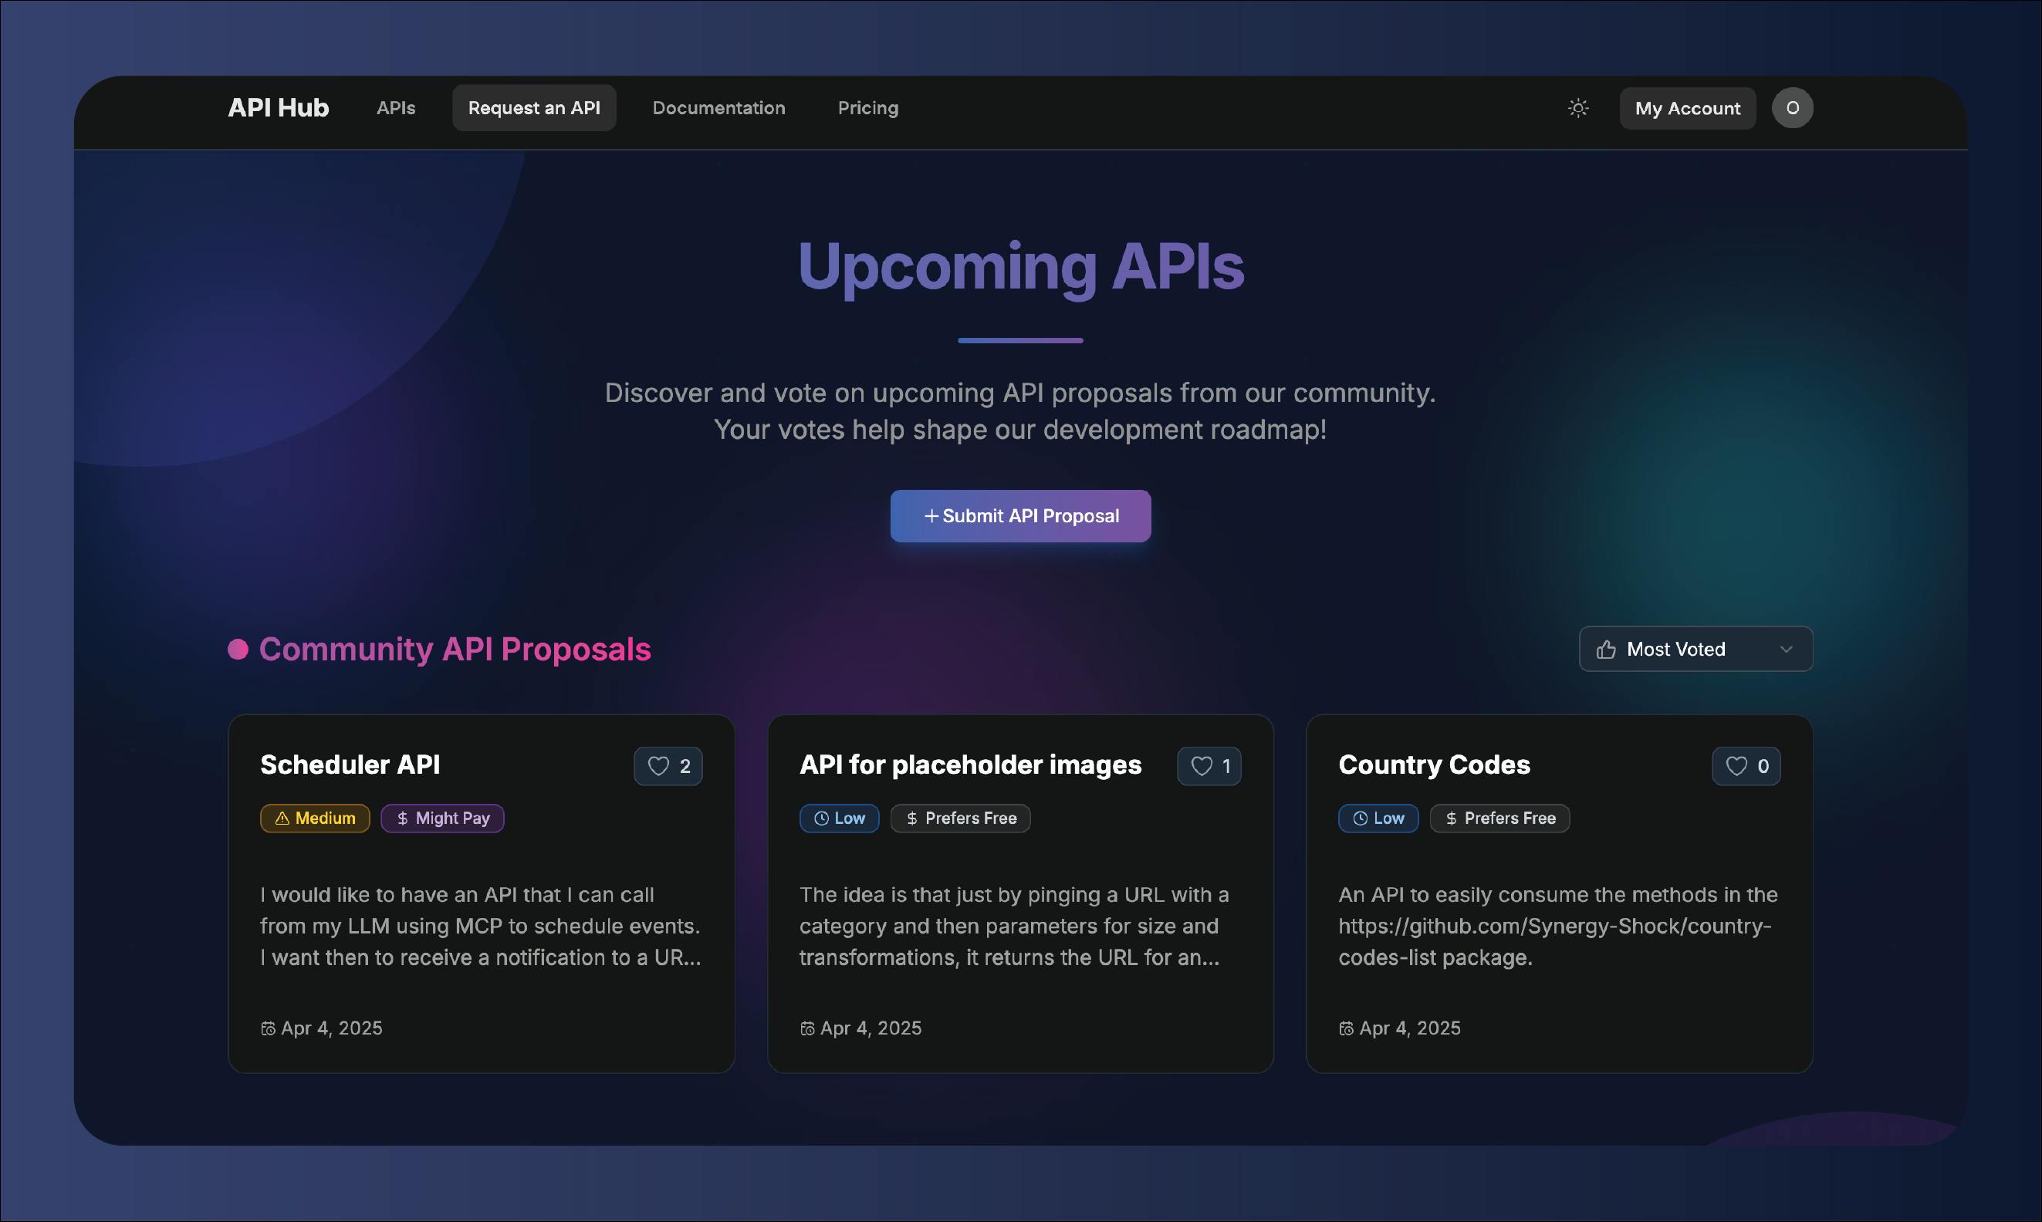Click the Scheduler API description text
The height and width of the screenshot is (1222, 2042).
(x=481, y=927)
